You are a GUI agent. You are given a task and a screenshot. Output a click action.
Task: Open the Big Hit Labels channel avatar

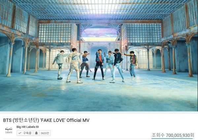9,131
